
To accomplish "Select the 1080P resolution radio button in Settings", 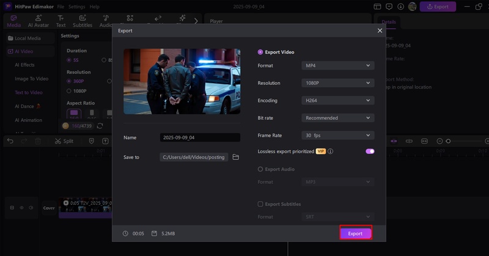I will coord(69,91).
